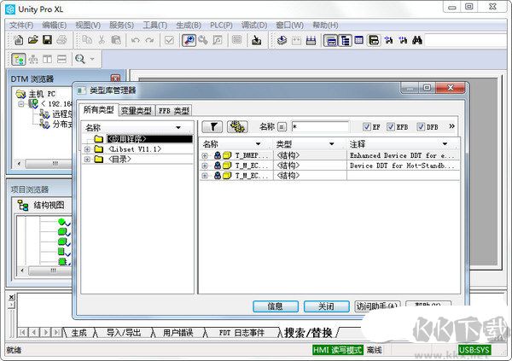Click the Print toolbar icon
Viewport: 512px width, 361px height.
point(61,40)
